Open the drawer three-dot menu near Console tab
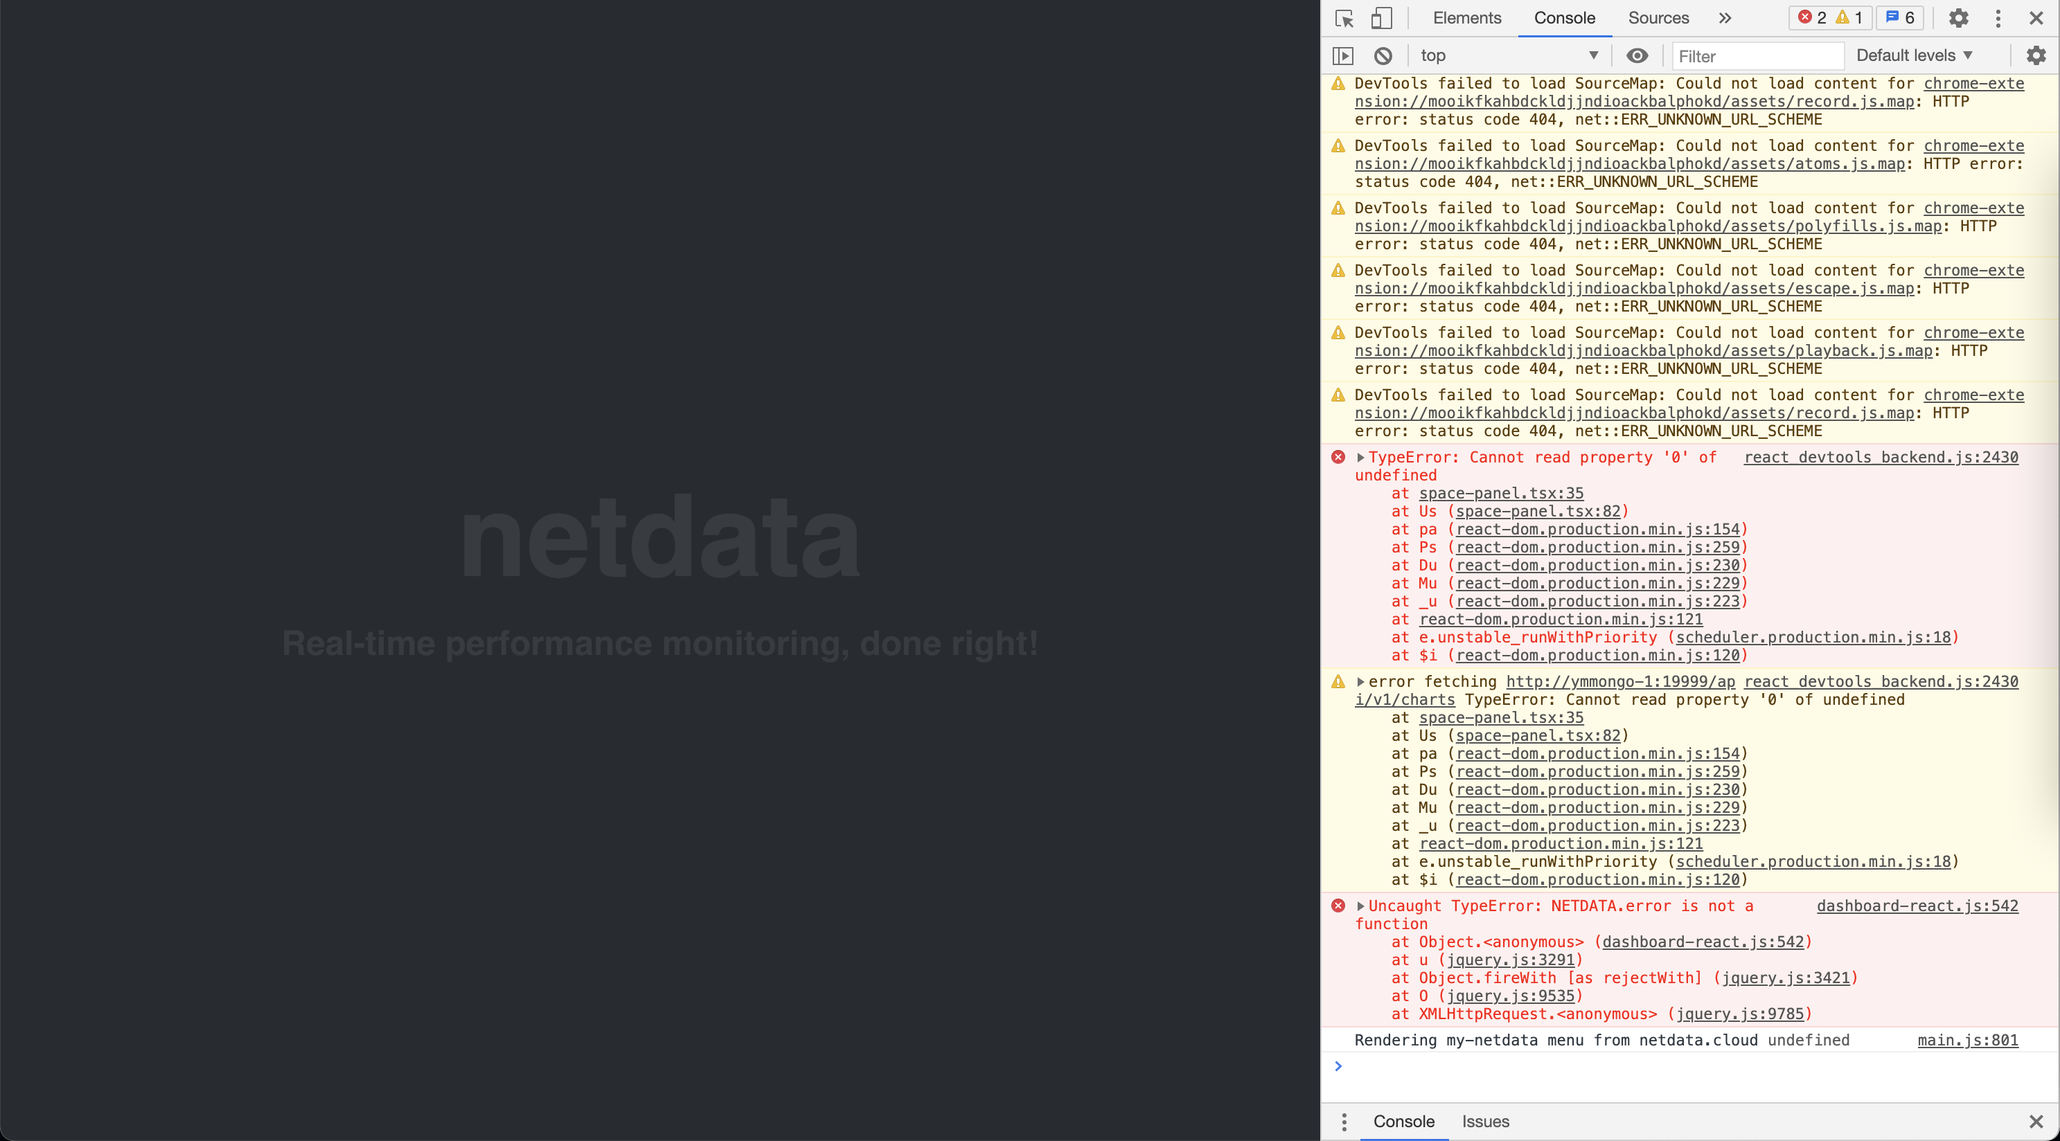The height and width of the screenshot is (1141, 2060). (x=1344, y=1121)
